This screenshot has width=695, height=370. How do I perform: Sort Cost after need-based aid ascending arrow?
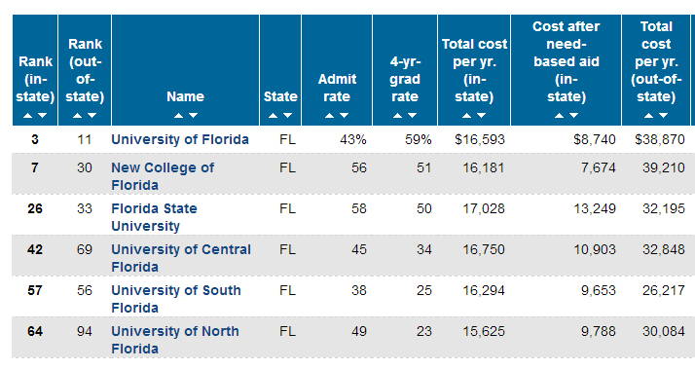tap(560, 115)
